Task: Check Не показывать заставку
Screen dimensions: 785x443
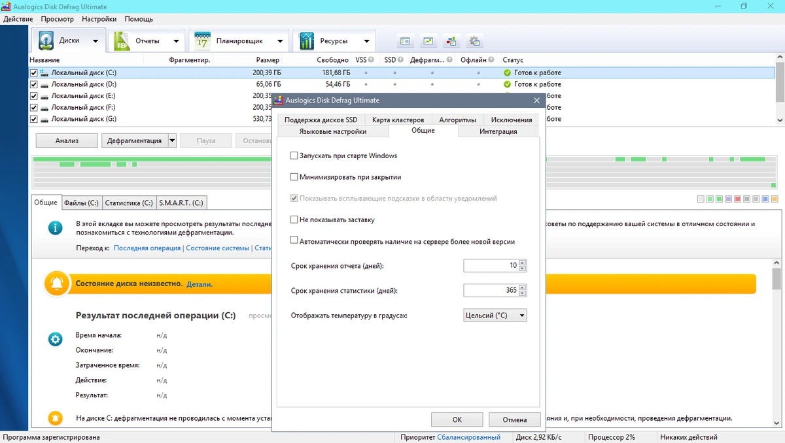Action: tap(294, 220)
